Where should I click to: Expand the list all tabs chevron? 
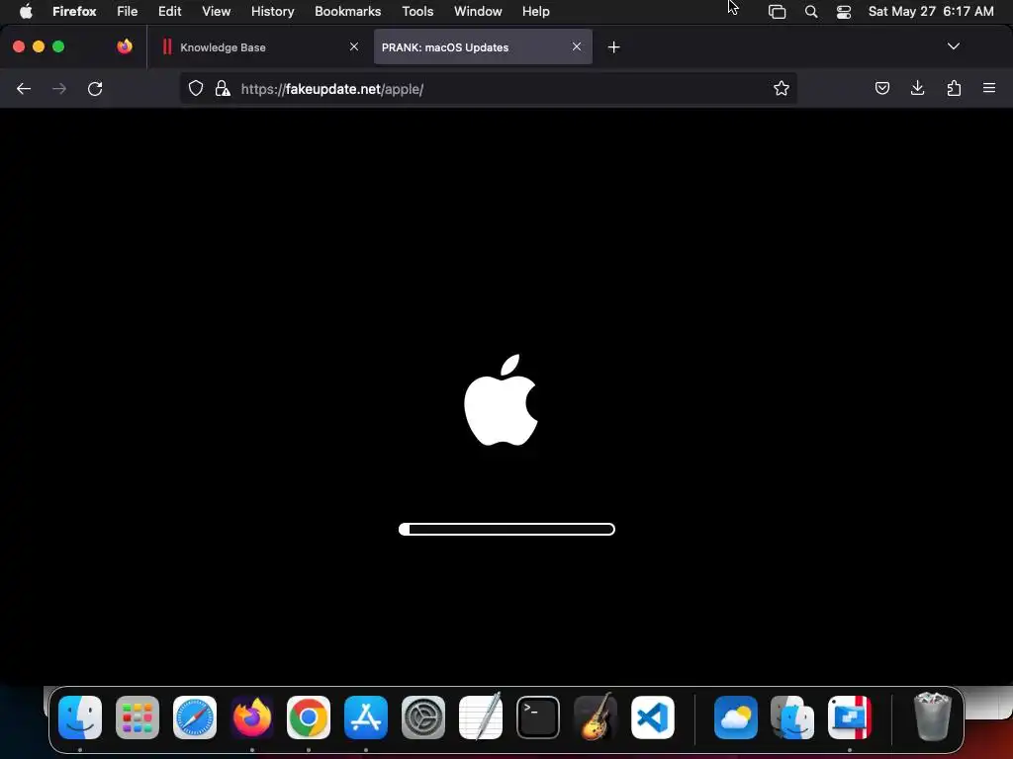[x=953, y=46]
